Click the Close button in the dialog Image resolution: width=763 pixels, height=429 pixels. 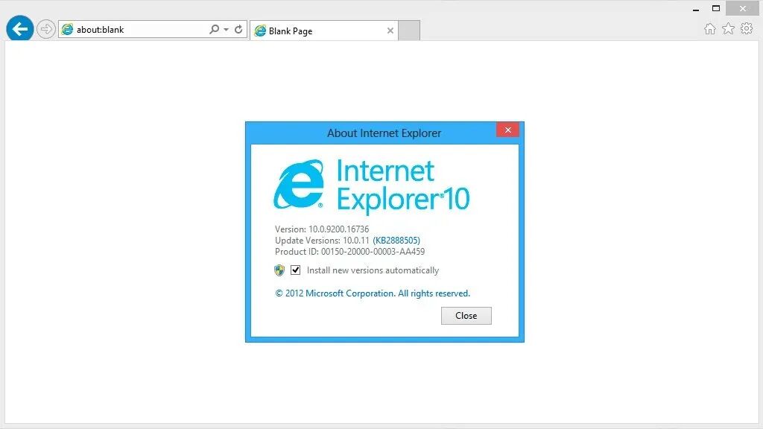pos(466,316)
